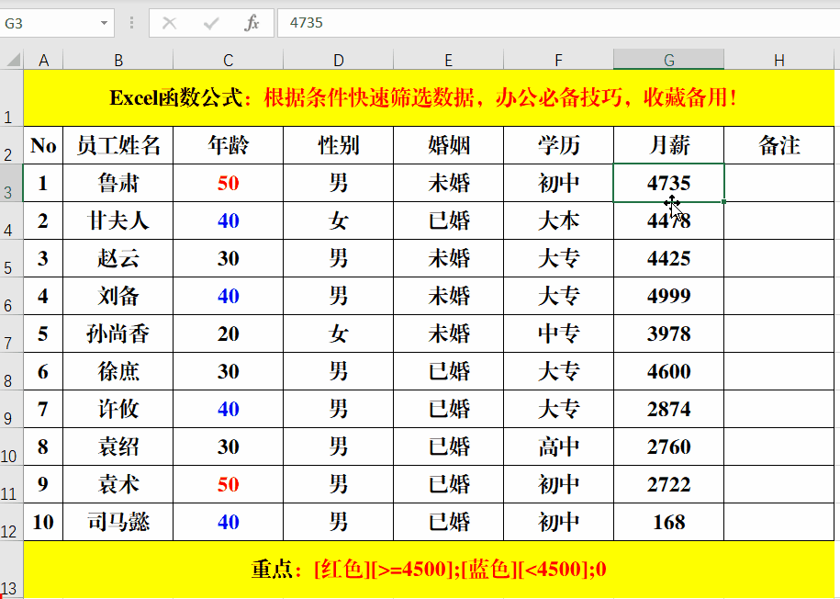Select the name cell 袁绍
The image size is (840, 599).
tap(118, 446)
